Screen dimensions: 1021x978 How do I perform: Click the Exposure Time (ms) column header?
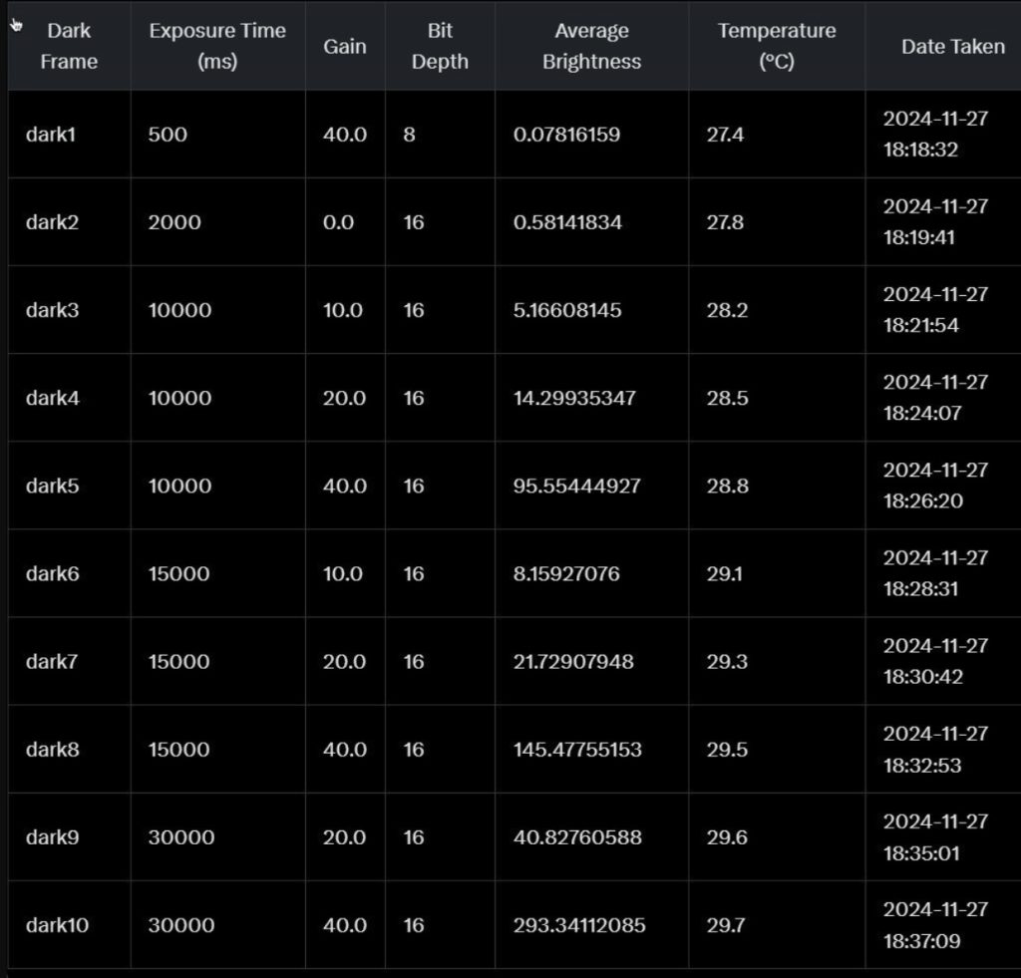pyautogui.click(x=217, y=46)
